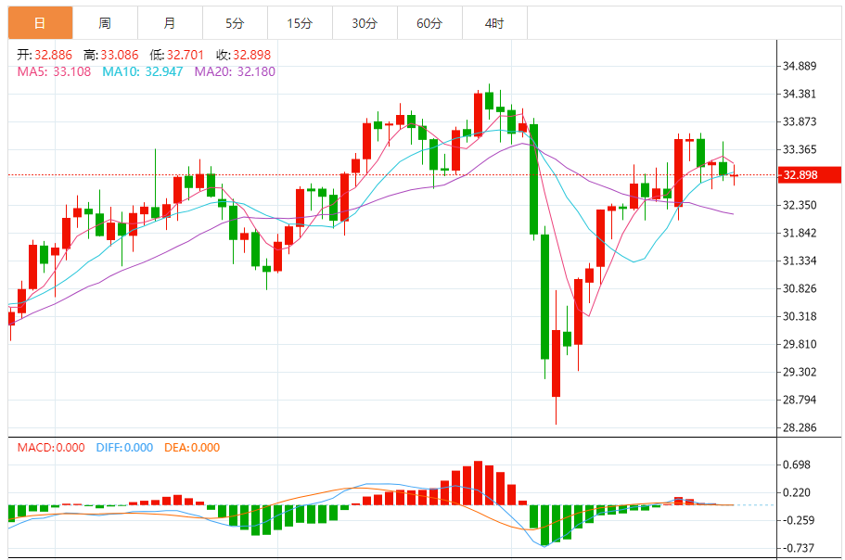Select the 日 daily chart tab
The image size is (845, 560).
[x=41, y=23]
